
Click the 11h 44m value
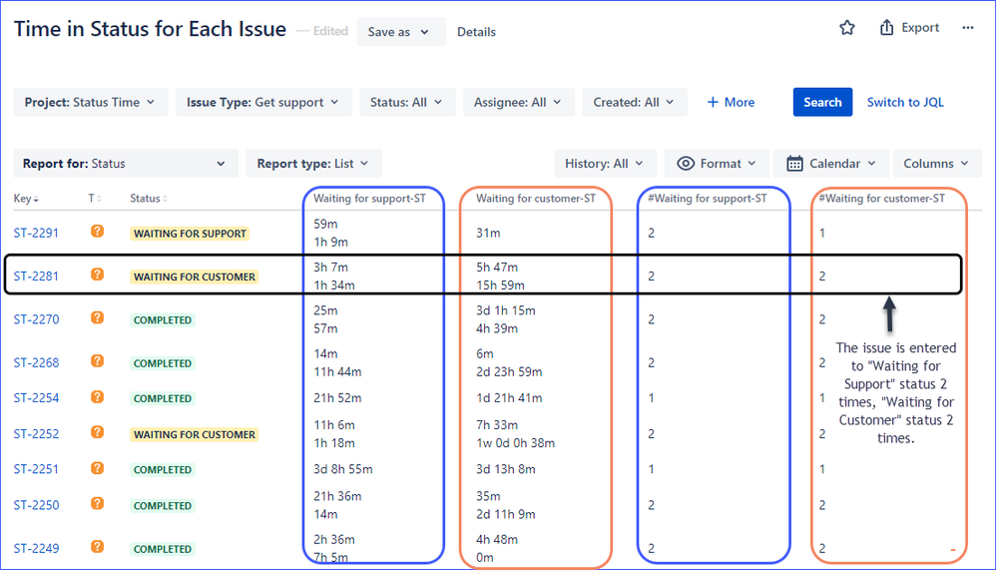click(x=337, y=371)
